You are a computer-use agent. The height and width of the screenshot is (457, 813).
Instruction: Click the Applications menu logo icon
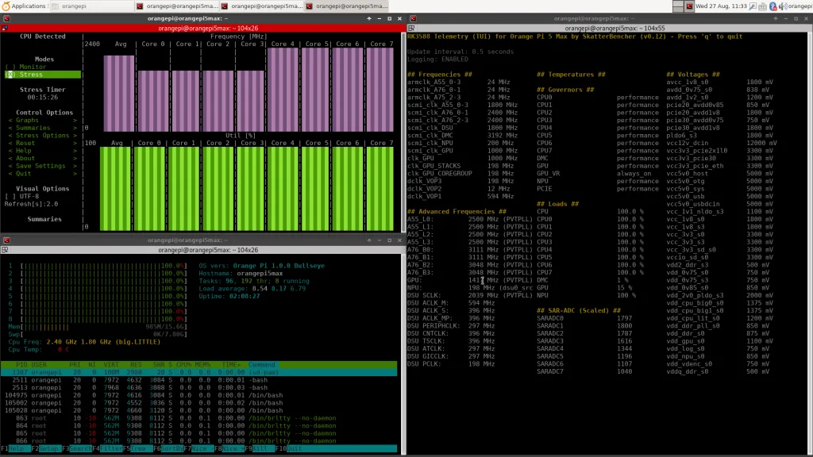(6, 6)
